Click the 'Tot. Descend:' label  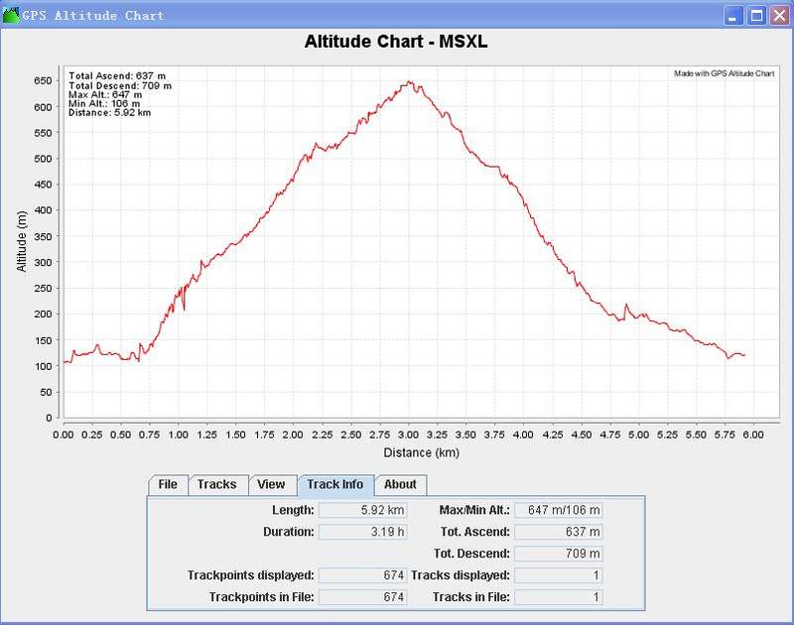(471, 554)
